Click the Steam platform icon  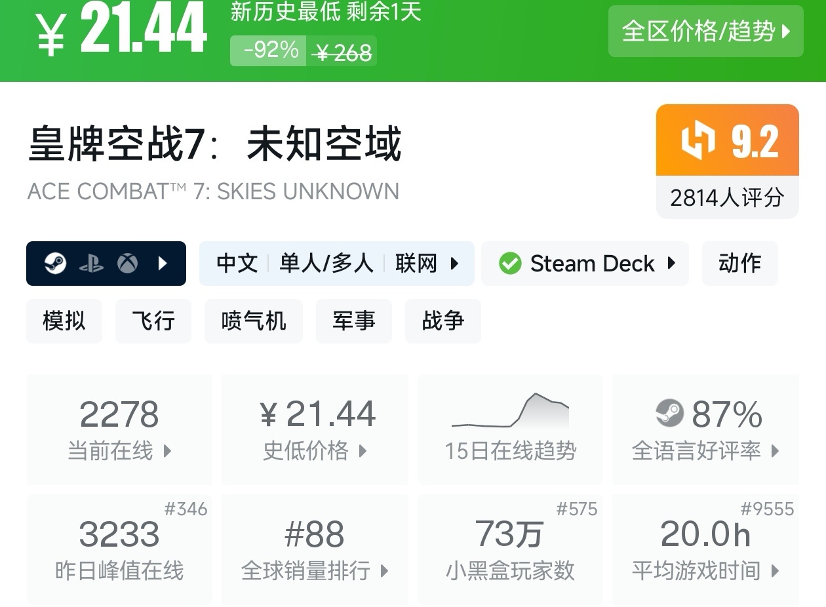pyautogui.click(x=55, y=264)
